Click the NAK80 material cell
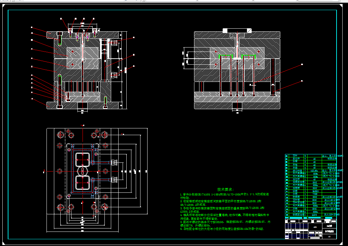 point(315,191)
